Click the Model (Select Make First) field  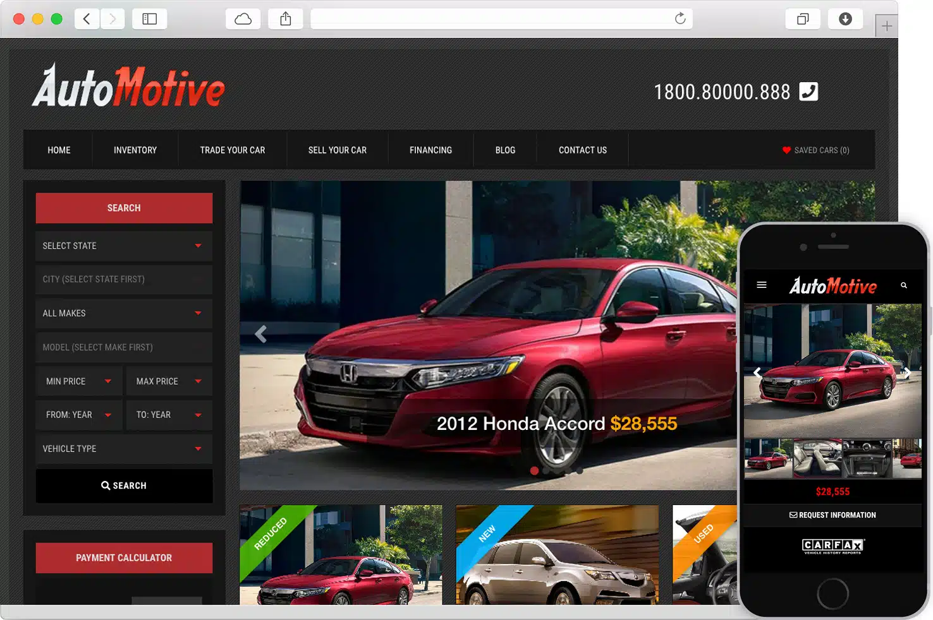(124, 347)
